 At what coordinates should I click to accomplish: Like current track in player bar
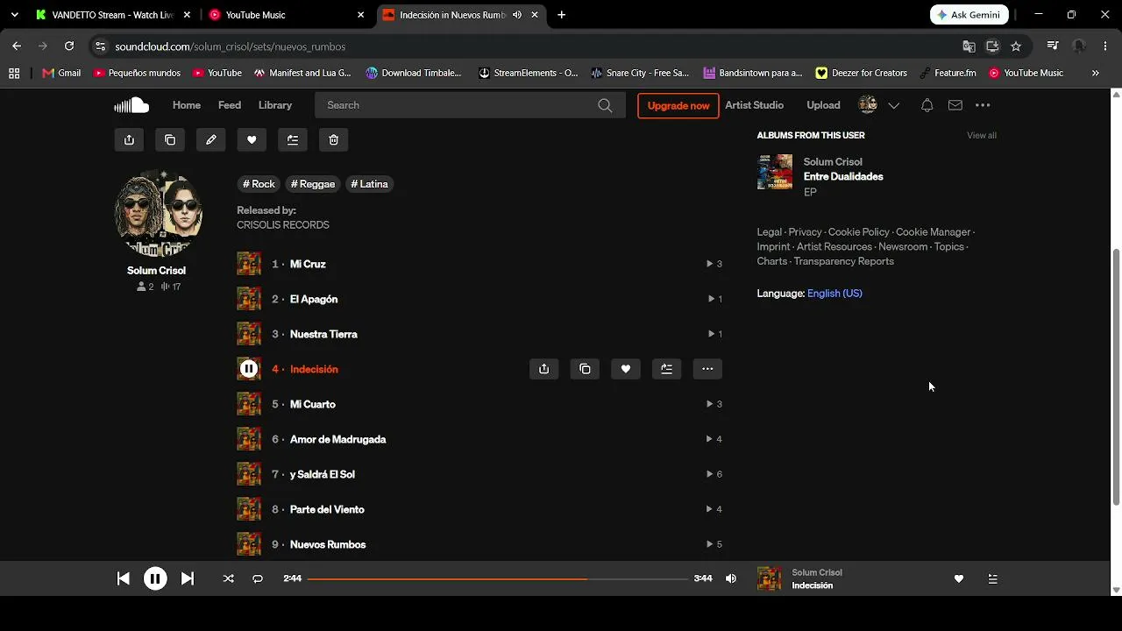[959, 578]
